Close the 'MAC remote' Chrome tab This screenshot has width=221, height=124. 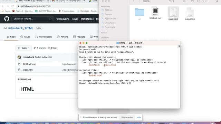(x=48, y=1)
